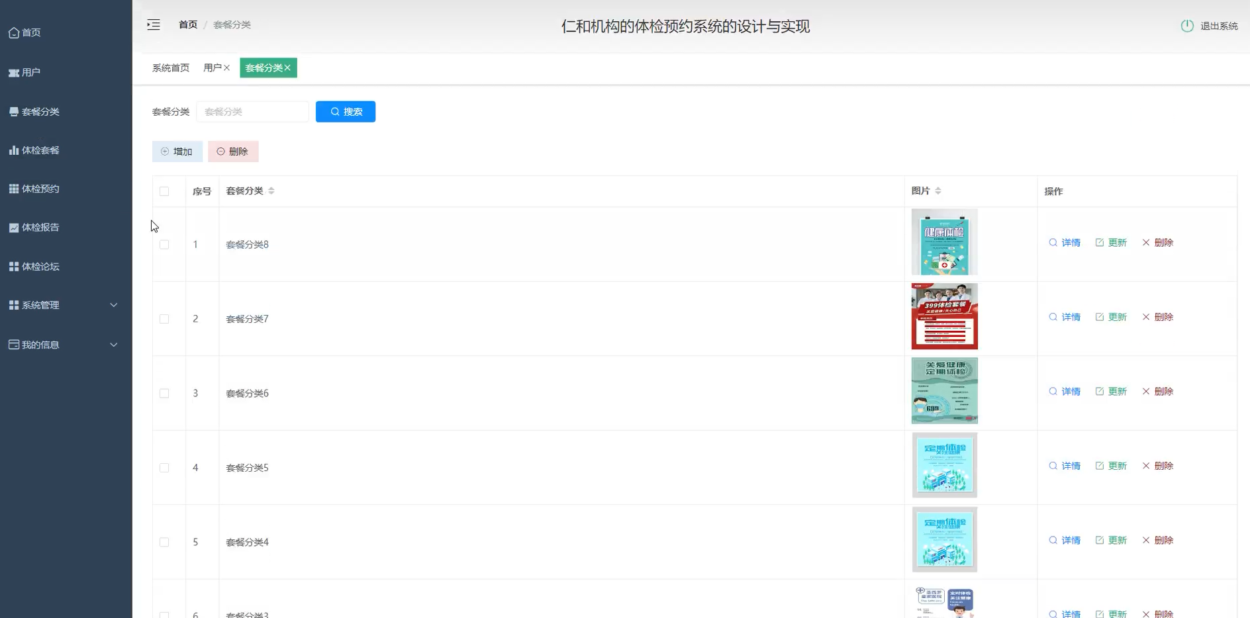Click 更新 for 套餐分类6
1250x618 pixels.
pyautogui.click(x=1111, y=392)
